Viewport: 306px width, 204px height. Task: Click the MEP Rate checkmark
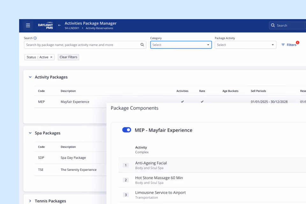[202, 101]
